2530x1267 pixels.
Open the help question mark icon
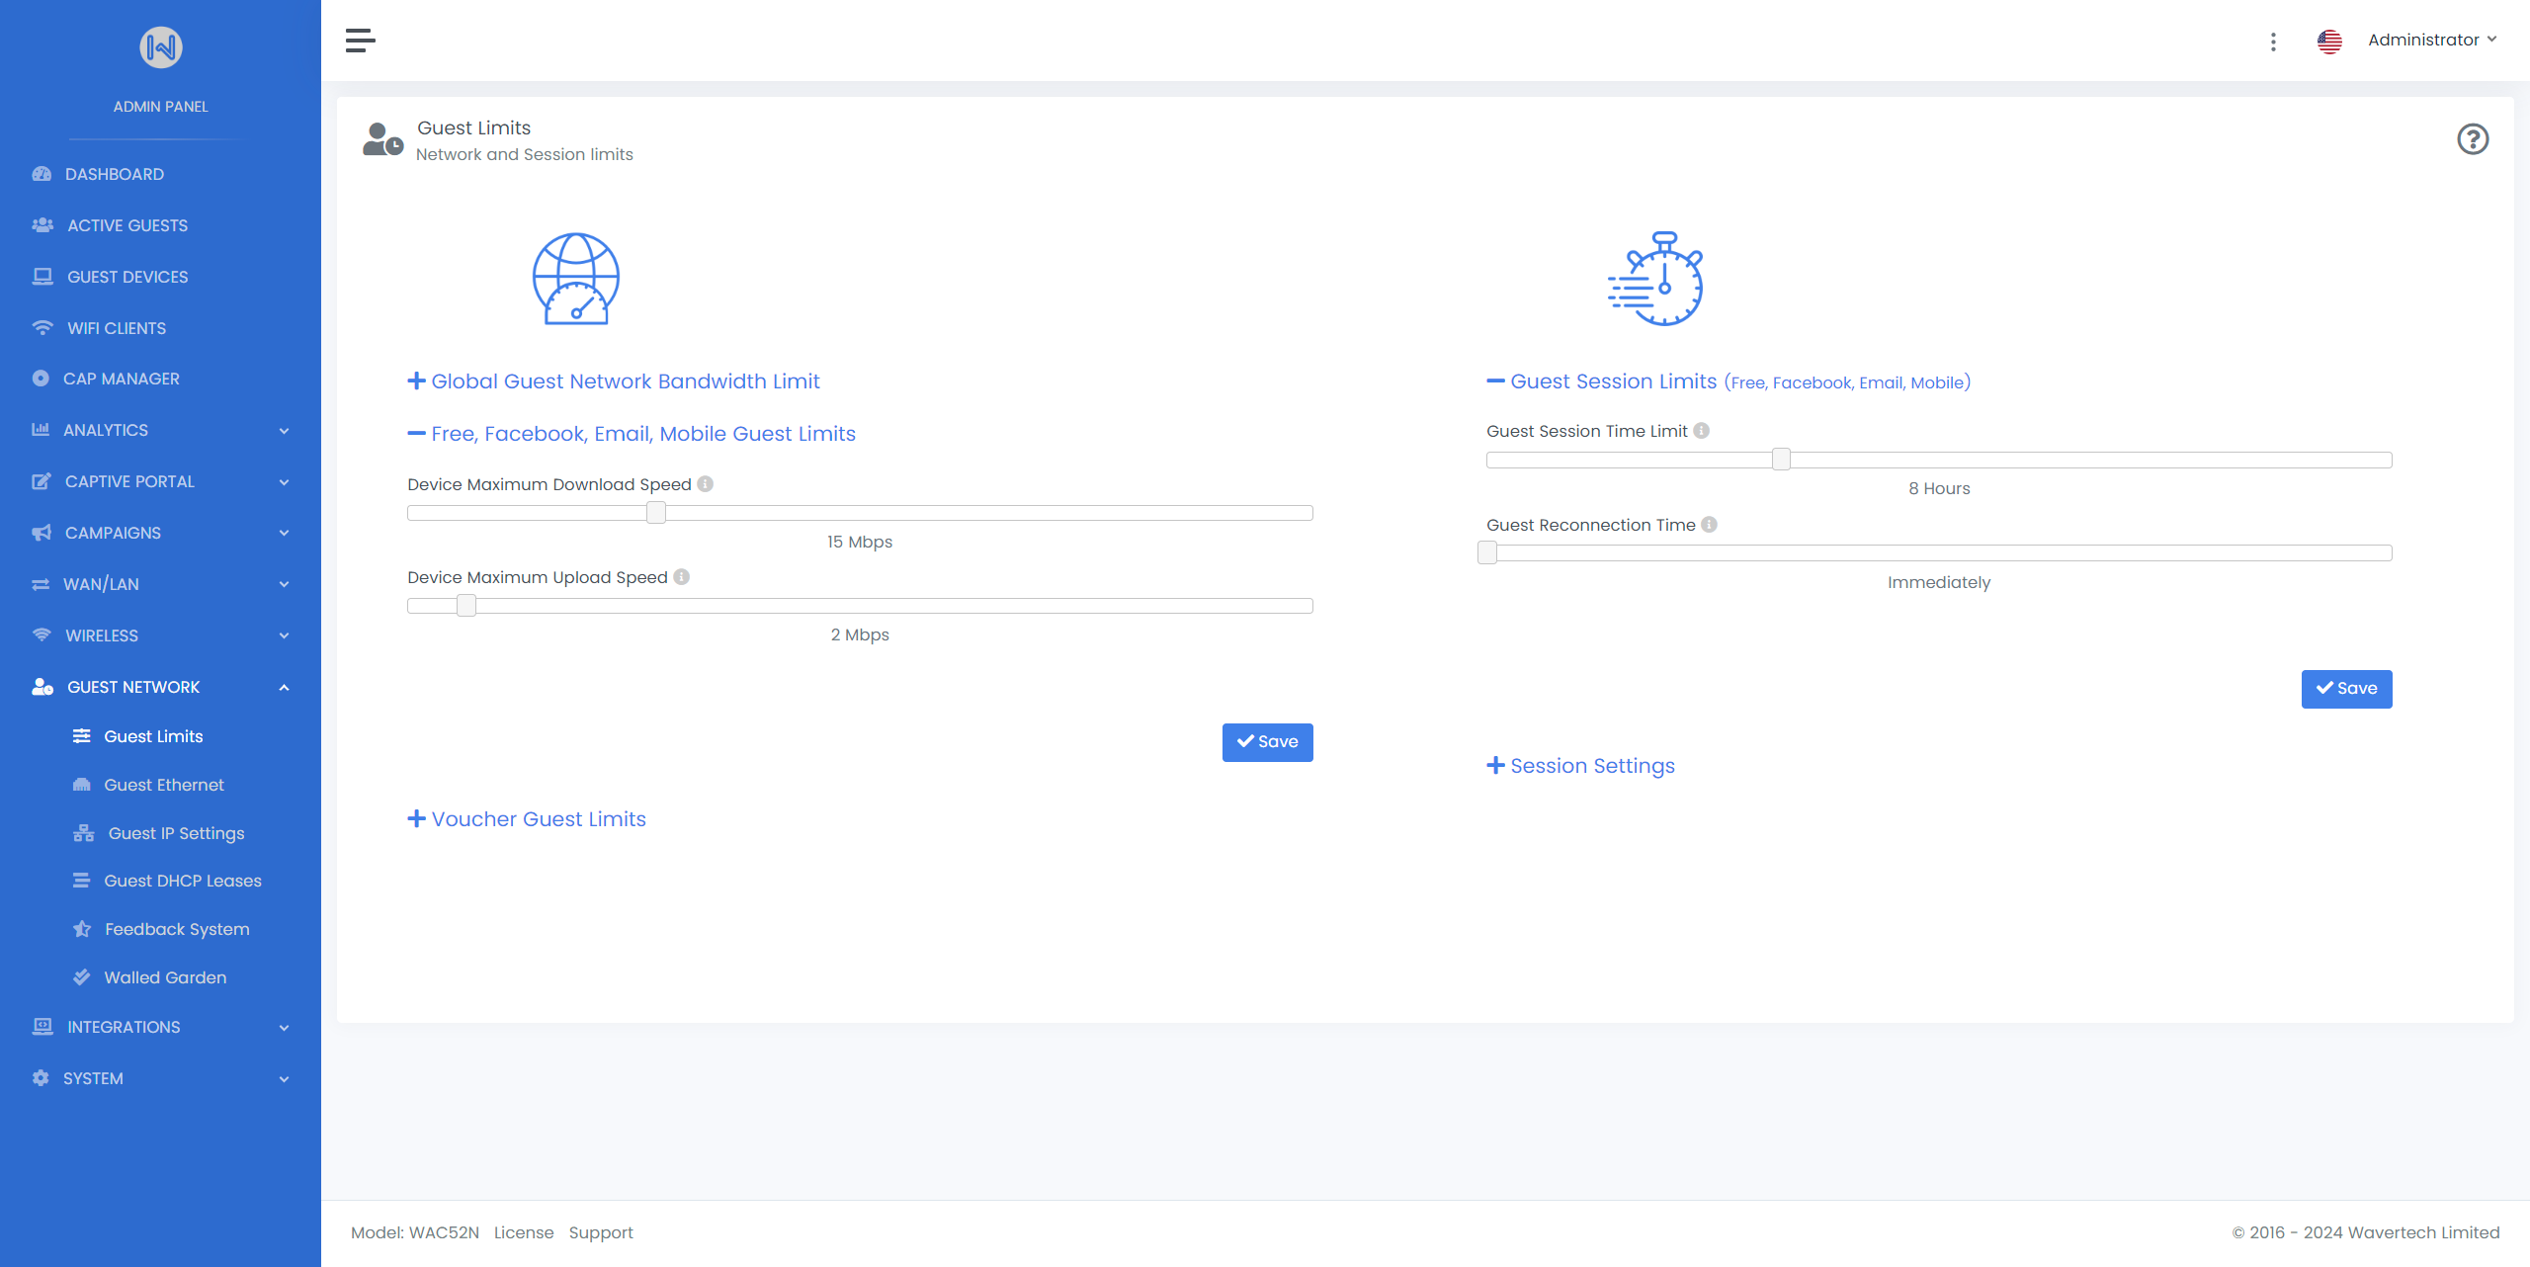pyautogui.click(x=2473, y=139)
